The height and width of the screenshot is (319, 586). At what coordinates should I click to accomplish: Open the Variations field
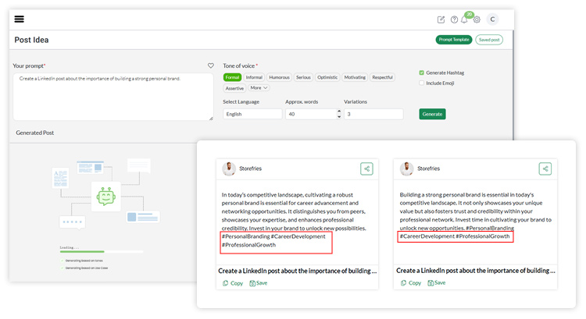click(x=373, y=114)
